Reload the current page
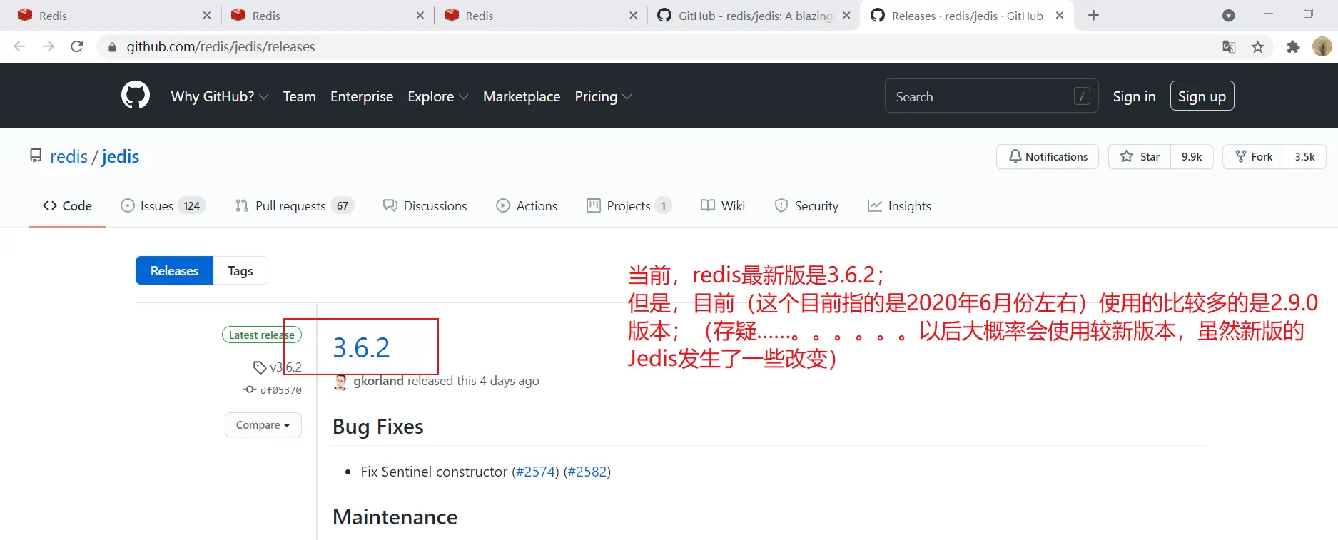Image resolution: width=1338 pixels, height=540 pixels. click(77, 46)
